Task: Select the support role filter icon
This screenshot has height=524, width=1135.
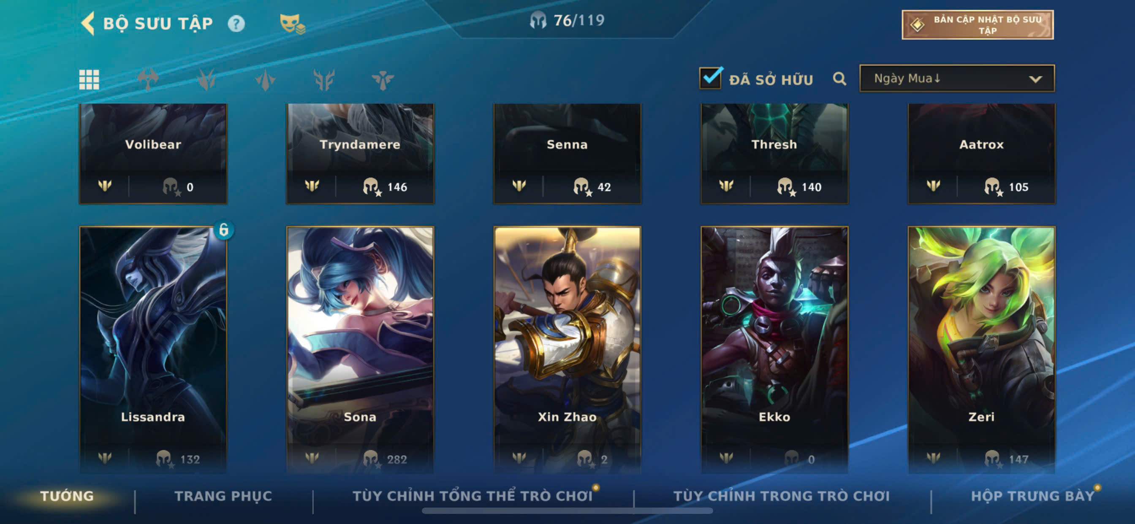Action: click(383, 80)
